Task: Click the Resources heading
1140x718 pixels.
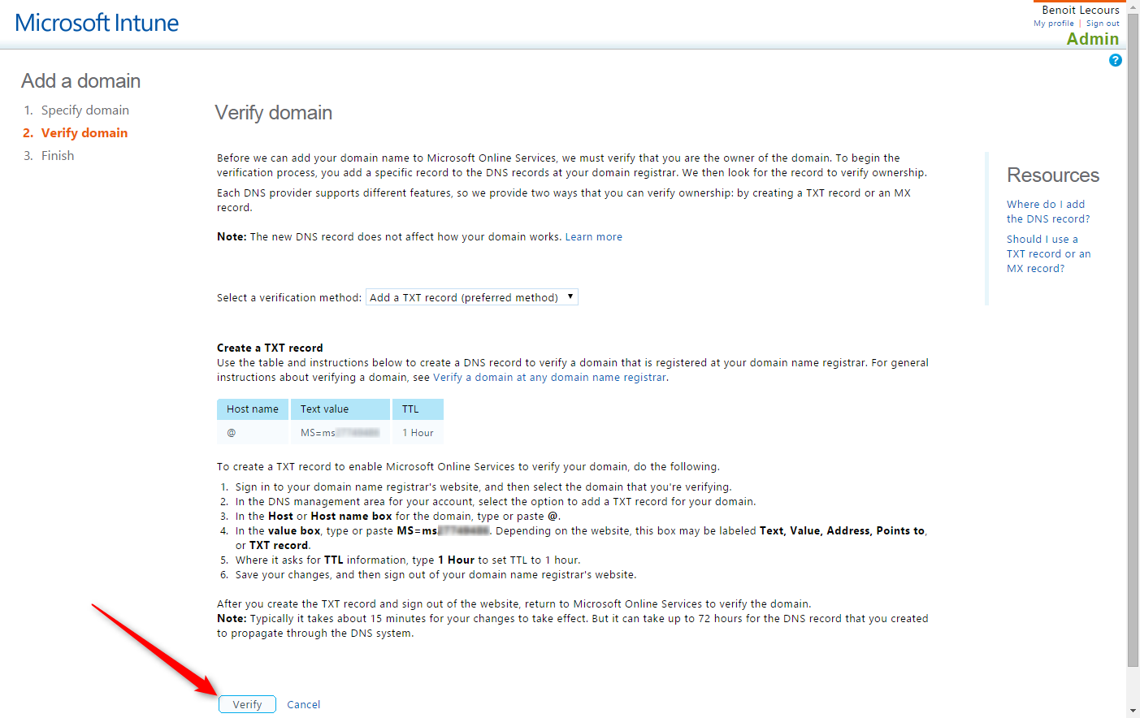Action: (1053, 175)
